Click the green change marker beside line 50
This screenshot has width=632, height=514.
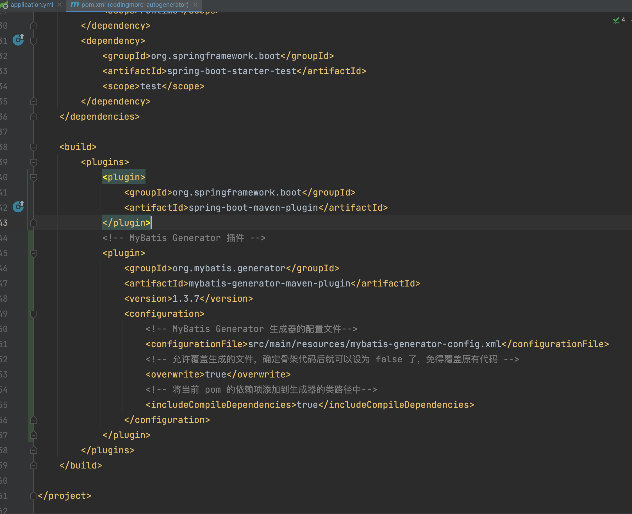(x=31, y=329)
